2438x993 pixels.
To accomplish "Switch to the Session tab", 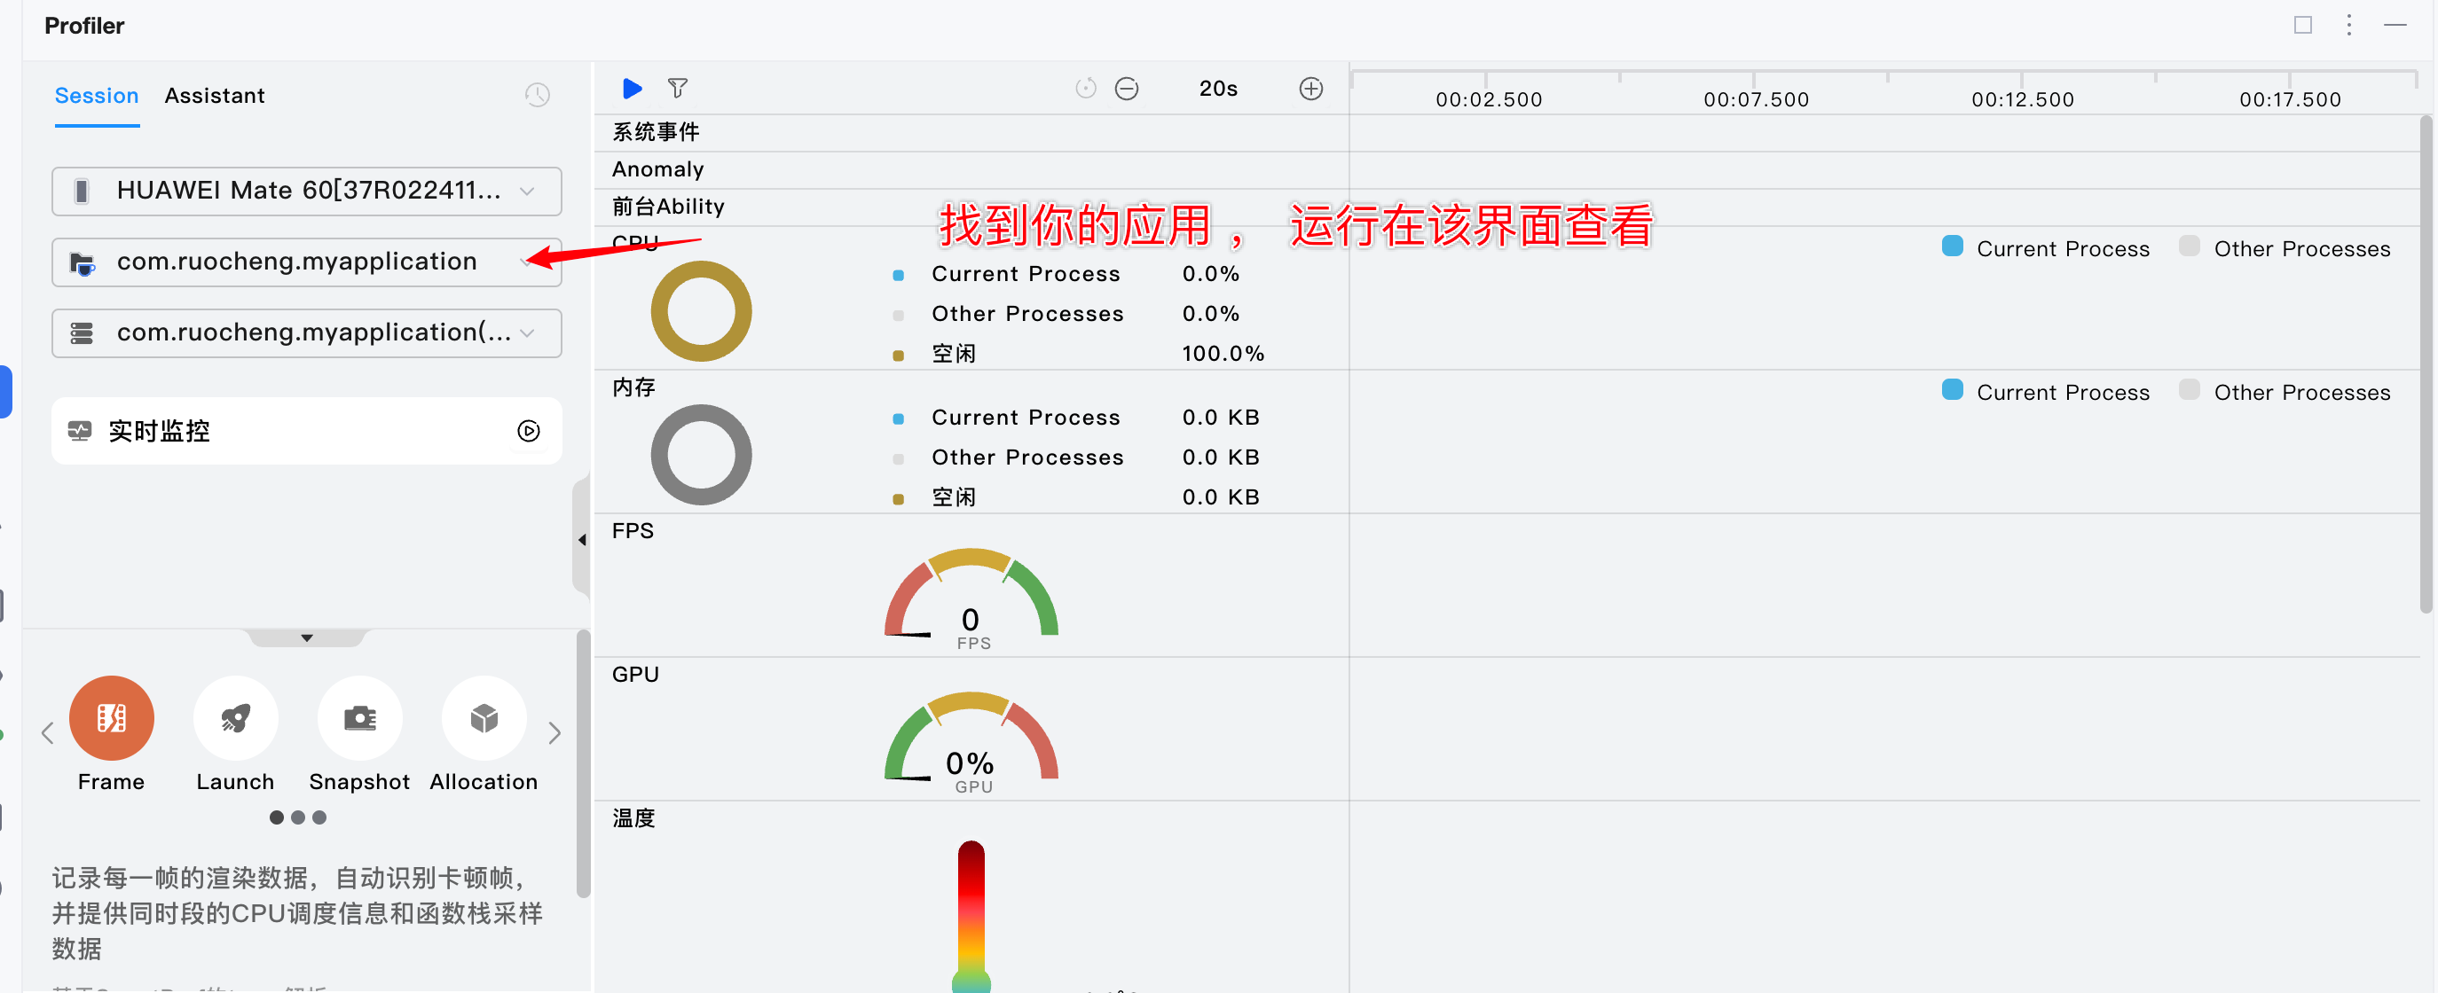I will 97,96.
